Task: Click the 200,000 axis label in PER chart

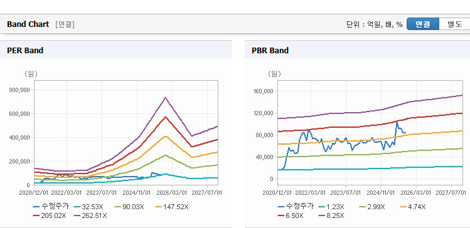Action: click(20, 161)
